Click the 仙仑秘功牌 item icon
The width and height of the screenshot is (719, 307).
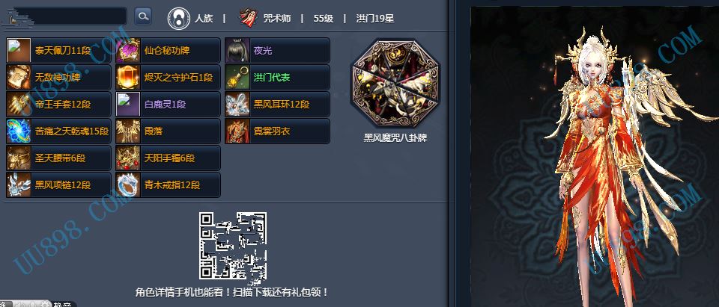click(x=128, y=50)
